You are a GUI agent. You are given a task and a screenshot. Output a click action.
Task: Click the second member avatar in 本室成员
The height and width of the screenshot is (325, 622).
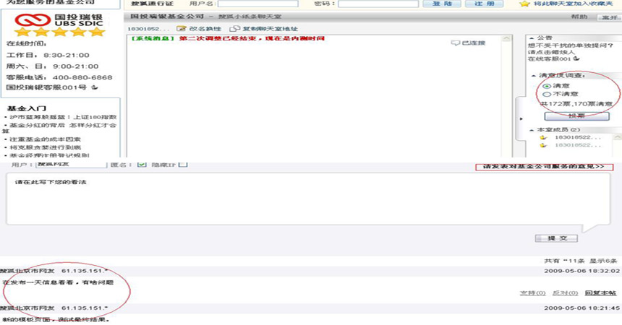pyautogui.click(x=542, y=146)
